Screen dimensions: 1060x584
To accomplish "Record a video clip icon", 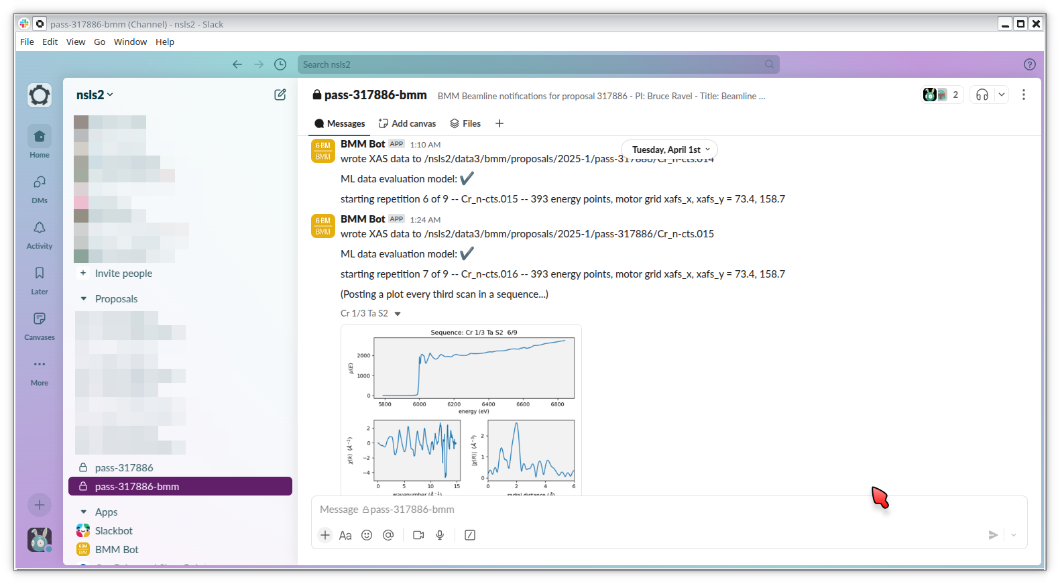I will [x=418, y=535].
